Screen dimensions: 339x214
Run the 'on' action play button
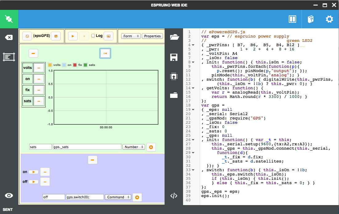[x=34, y=172]
